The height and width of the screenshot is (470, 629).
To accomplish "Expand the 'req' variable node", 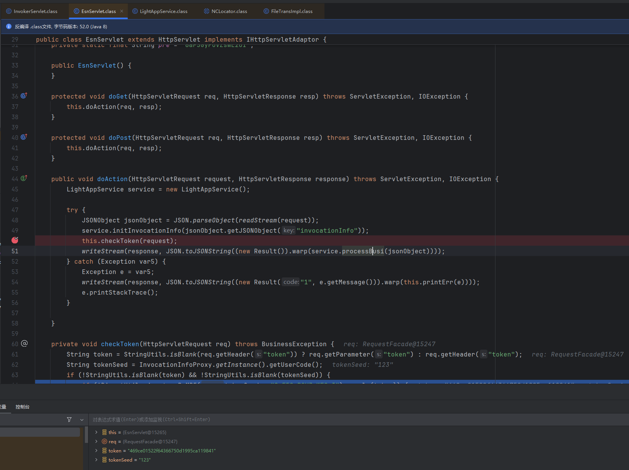I will [96, 441].
